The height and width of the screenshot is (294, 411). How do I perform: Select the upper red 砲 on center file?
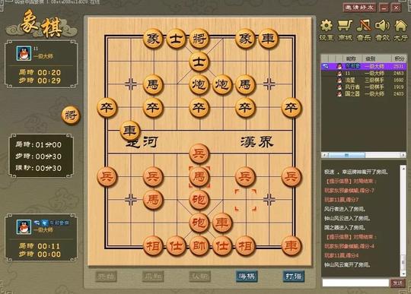(199, 200)
